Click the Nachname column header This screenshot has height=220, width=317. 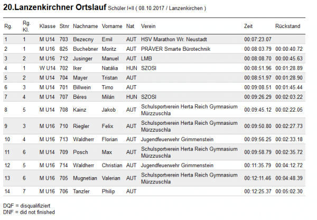tap(85, 26)
